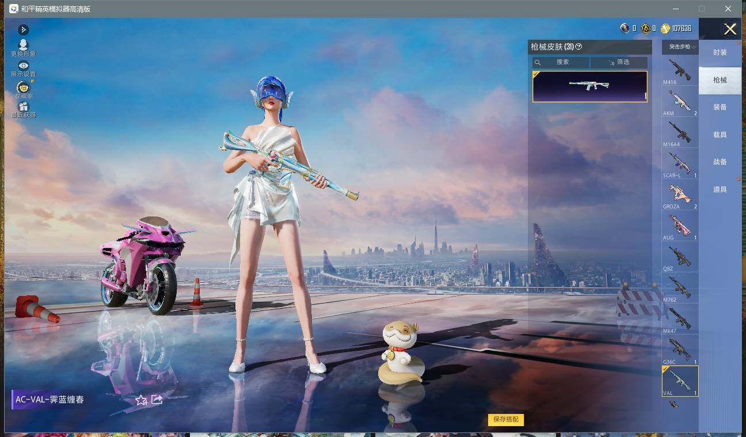Viewport: 746px width, 437px height.
Task: Select the VAL rifle icon
Action: coord(680,381)
